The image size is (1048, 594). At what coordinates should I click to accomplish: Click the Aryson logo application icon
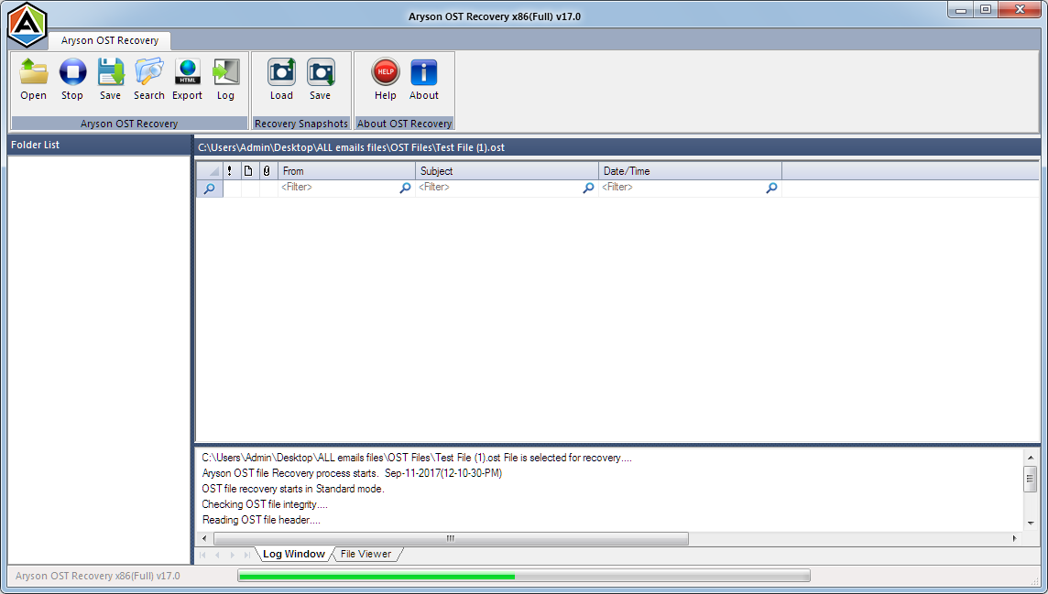pyautogui.click(x=27, y=25)
